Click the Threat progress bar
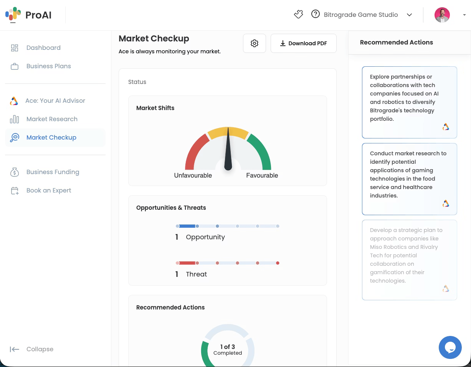Image resolution: width=471 pixels, height=367 pixels. (228, 263)
